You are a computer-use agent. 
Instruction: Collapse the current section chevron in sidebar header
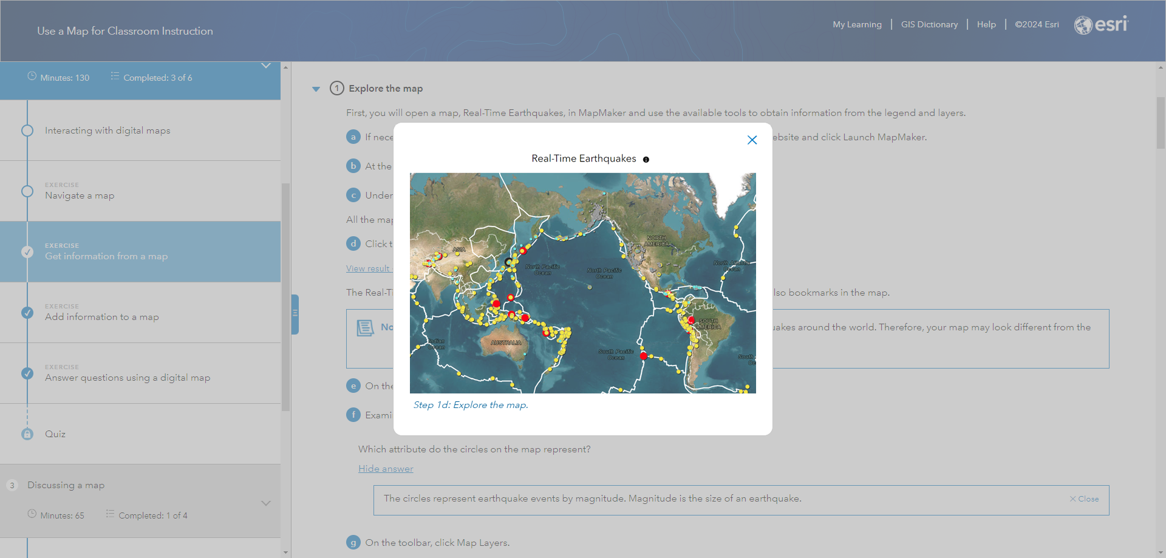tap(266, 66)
